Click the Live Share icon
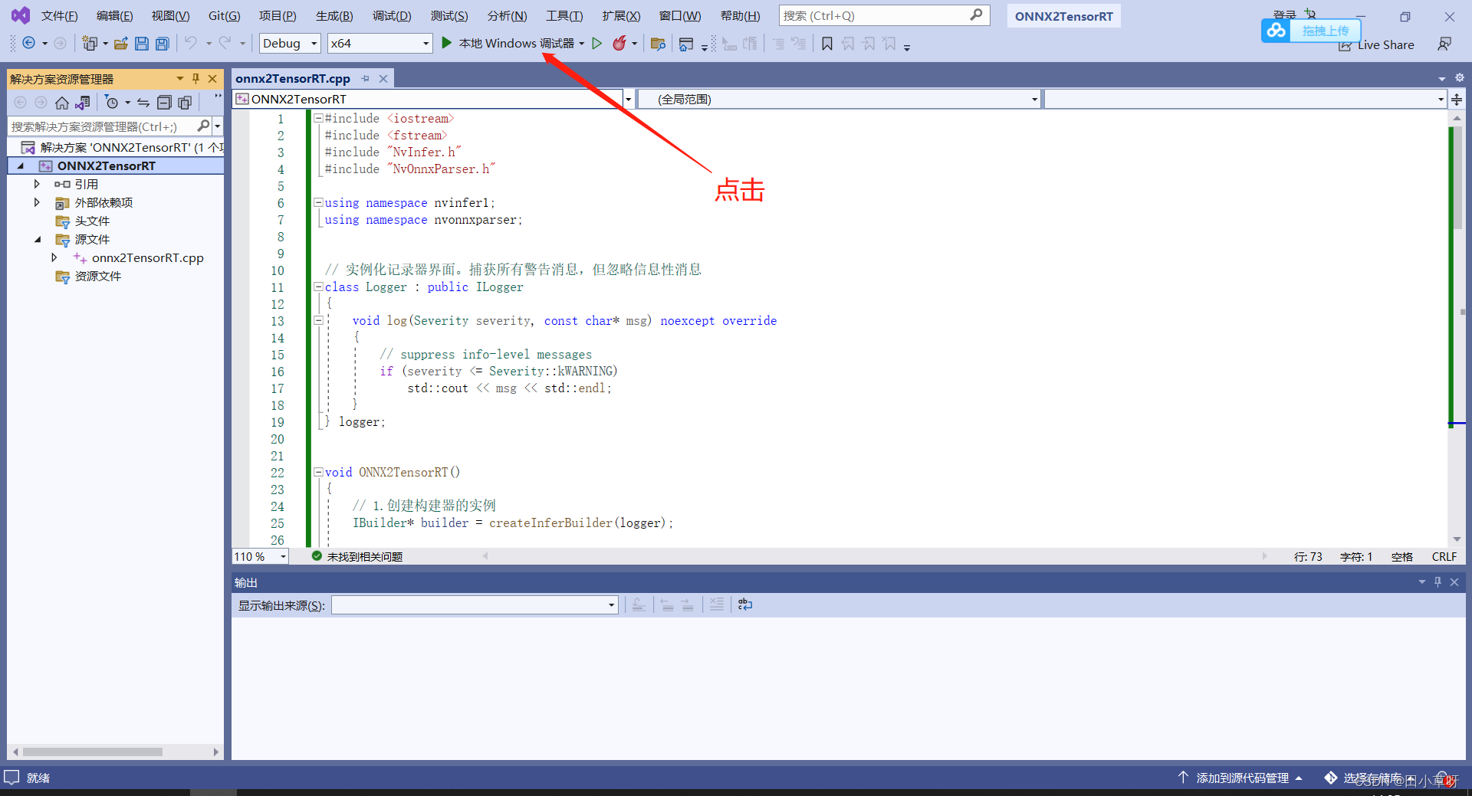 [x=1345, y=45]
